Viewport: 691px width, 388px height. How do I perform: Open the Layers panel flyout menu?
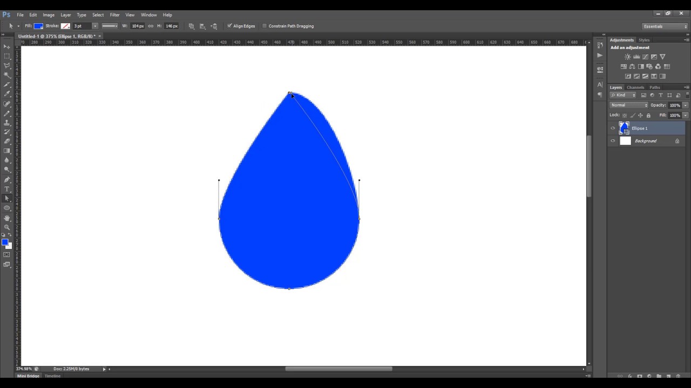(686, 87)
